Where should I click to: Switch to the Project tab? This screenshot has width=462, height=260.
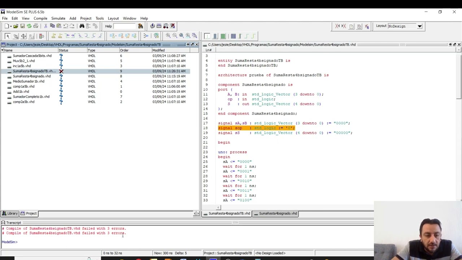click(x=29, y=213)
